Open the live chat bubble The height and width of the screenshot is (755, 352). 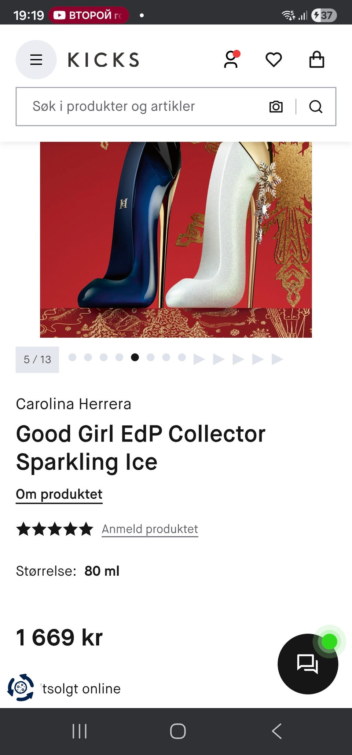click(x=308, y=664)
